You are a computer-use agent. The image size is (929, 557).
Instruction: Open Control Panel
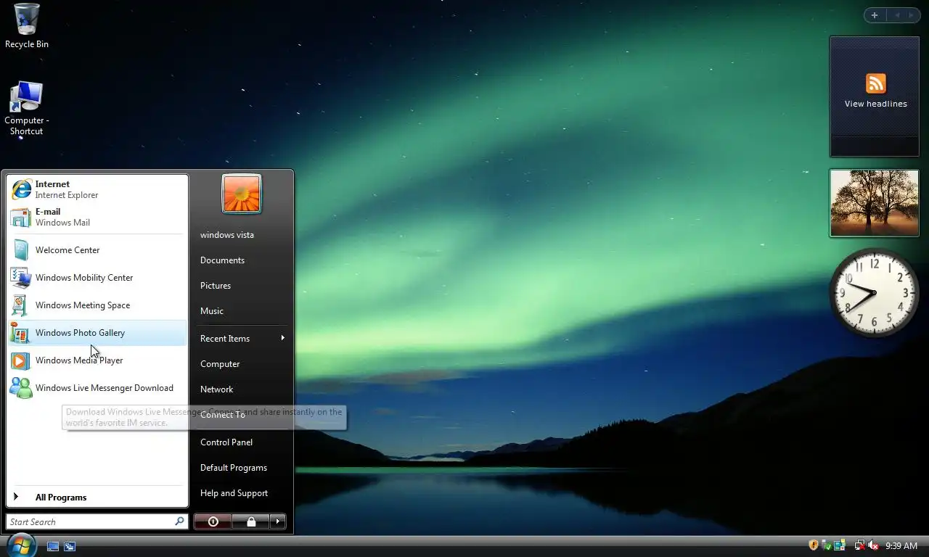[x=242, y=442]
